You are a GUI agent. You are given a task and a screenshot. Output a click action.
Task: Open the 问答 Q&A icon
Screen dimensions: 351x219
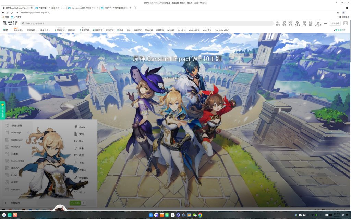coord(304,24)
